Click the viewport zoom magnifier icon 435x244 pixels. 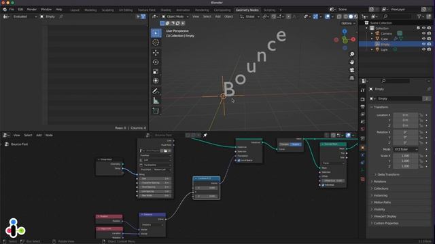tap(352, 54)
